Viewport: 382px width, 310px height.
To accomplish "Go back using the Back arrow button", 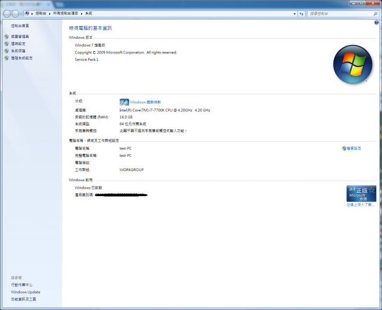I will [7, 14].
